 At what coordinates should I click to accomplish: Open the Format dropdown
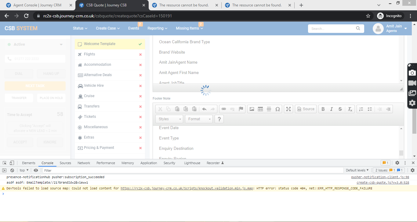pyautogui.click(x=199, y=119)
